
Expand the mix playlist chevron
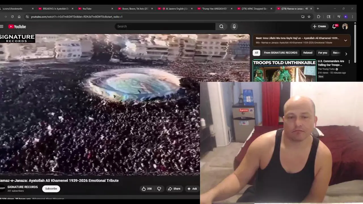click(x=345, y=41)
